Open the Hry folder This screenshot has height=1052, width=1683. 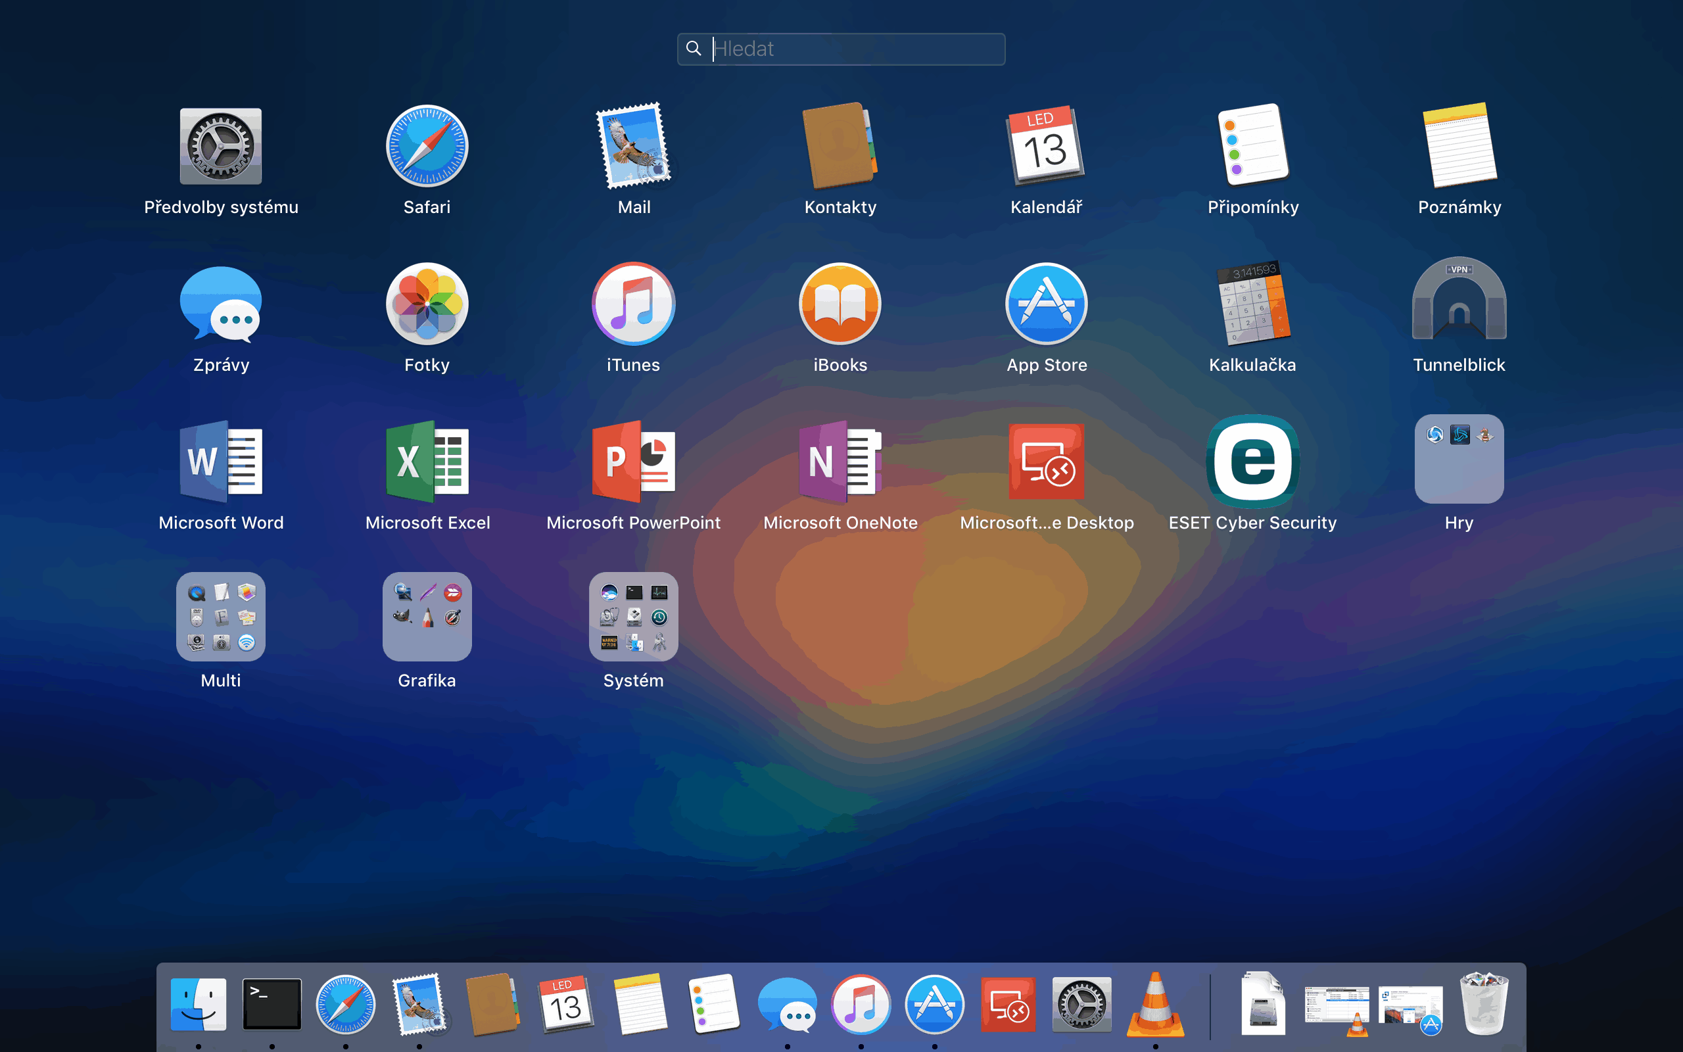1459,459
